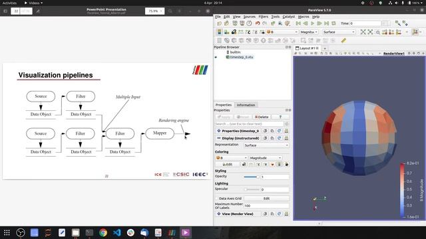Click the page number field in PDF viewer
Screen dimensions: 426x239
point(16,11)
